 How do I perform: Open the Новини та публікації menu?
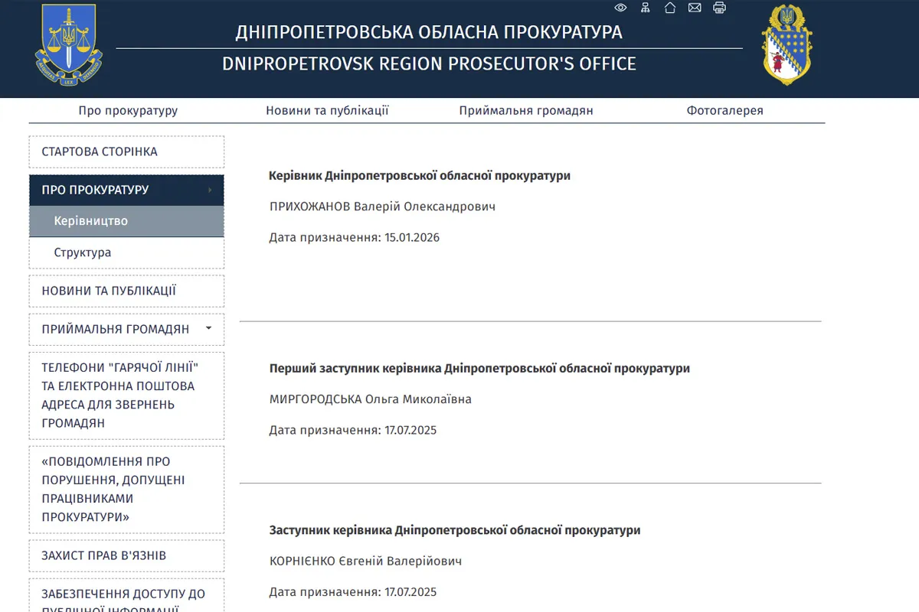coord(327,109)
